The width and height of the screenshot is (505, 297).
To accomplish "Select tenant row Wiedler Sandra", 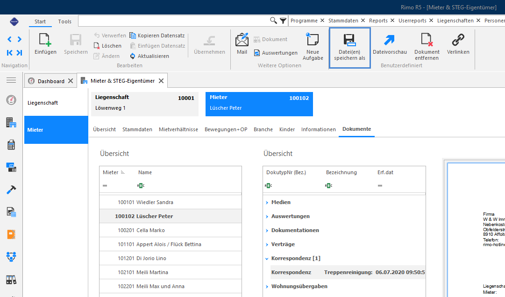I will pos(171,202).
